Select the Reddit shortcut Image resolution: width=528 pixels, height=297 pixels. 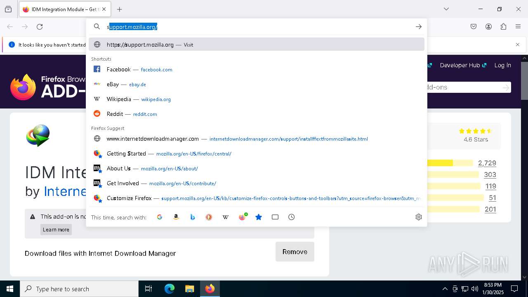257,114
